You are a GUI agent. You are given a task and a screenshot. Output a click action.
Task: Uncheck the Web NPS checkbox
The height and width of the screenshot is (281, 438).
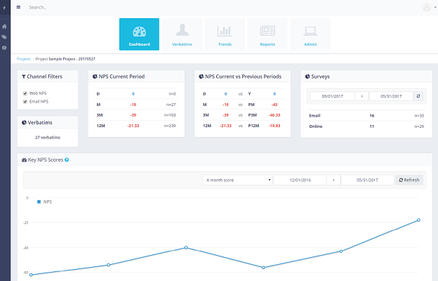[x=25, y=93]
